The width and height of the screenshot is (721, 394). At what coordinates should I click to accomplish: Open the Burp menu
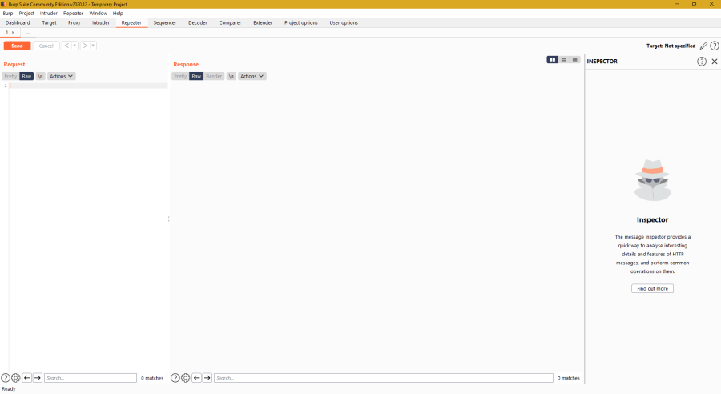tap(8, 14)
